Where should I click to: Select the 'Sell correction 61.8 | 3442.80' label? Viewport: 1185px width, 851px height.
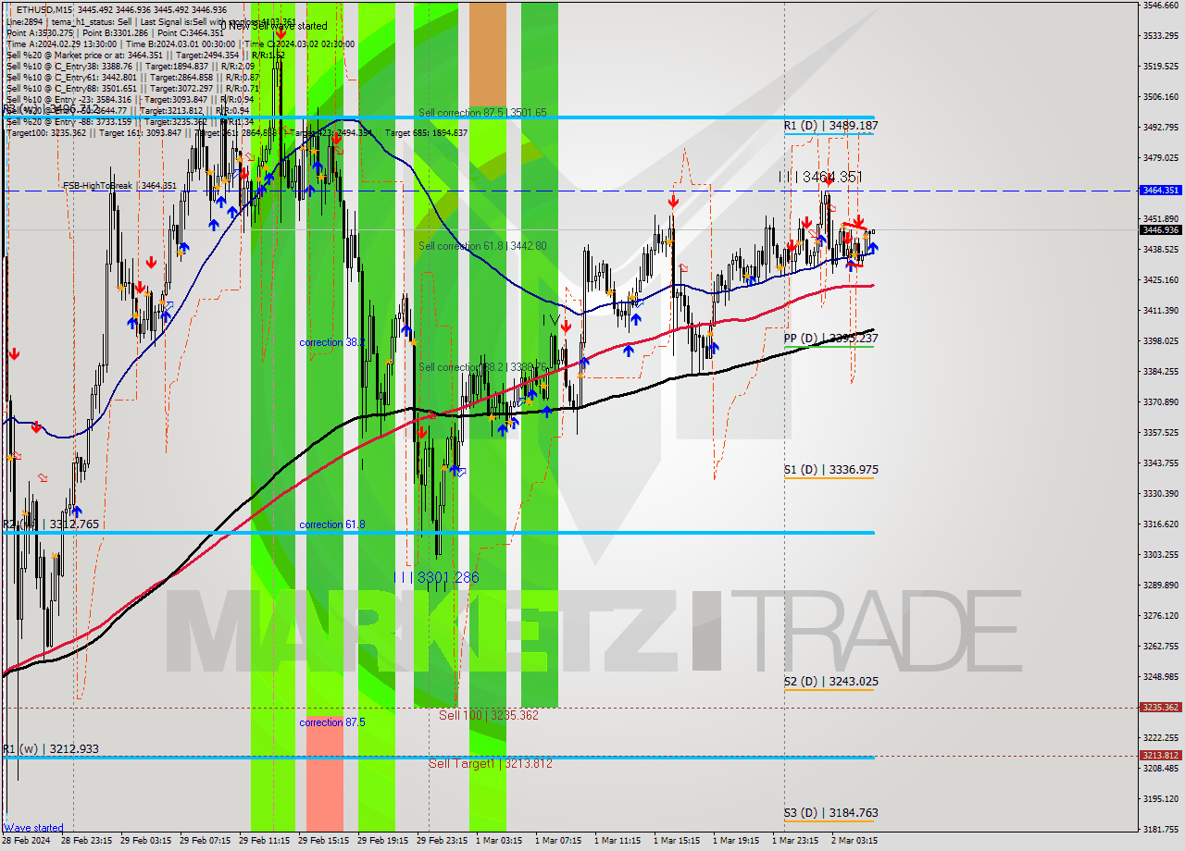pyautogui.click(x=482, y=246)
